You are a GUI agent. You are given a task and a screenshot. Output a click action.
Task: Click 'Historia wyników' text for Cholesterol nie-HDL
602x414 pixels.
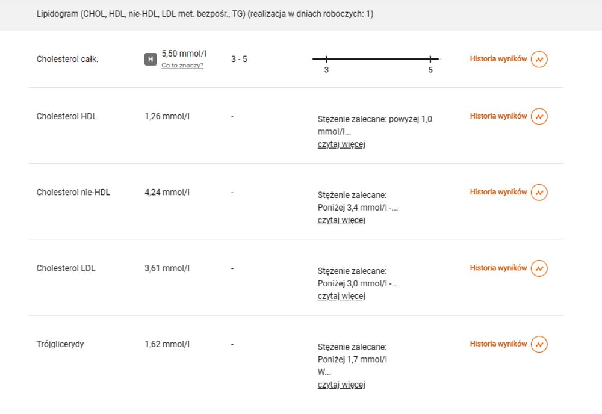pos(498,192)
